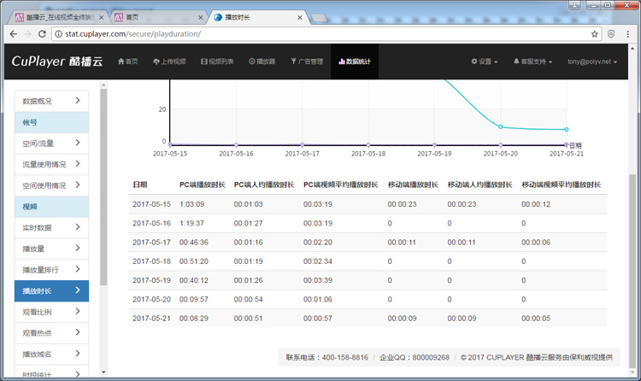Open the 播放器 player section
641x381 pixels.
[262, 62]
